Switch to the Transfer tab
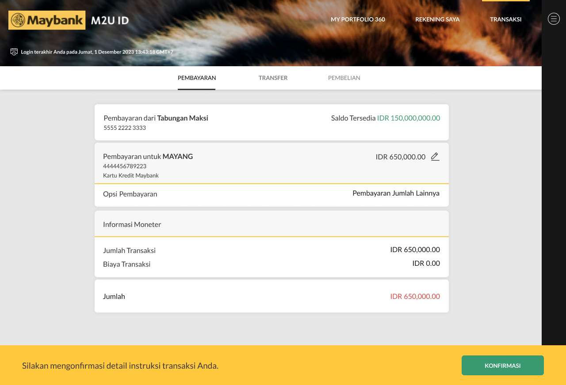This screenshot has height=385, width=566. click(x=273, y=78)
